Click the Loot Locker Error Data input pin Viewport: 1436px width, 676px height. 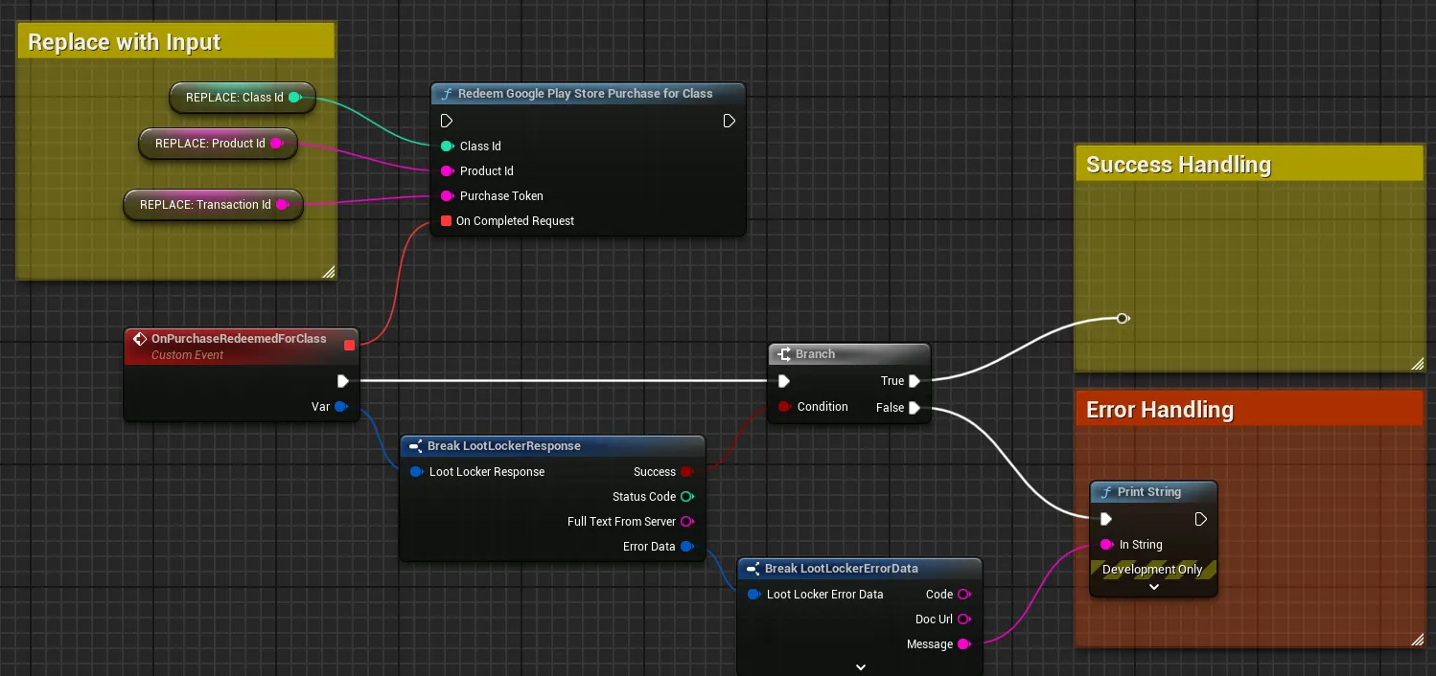[x=753, y=594]
